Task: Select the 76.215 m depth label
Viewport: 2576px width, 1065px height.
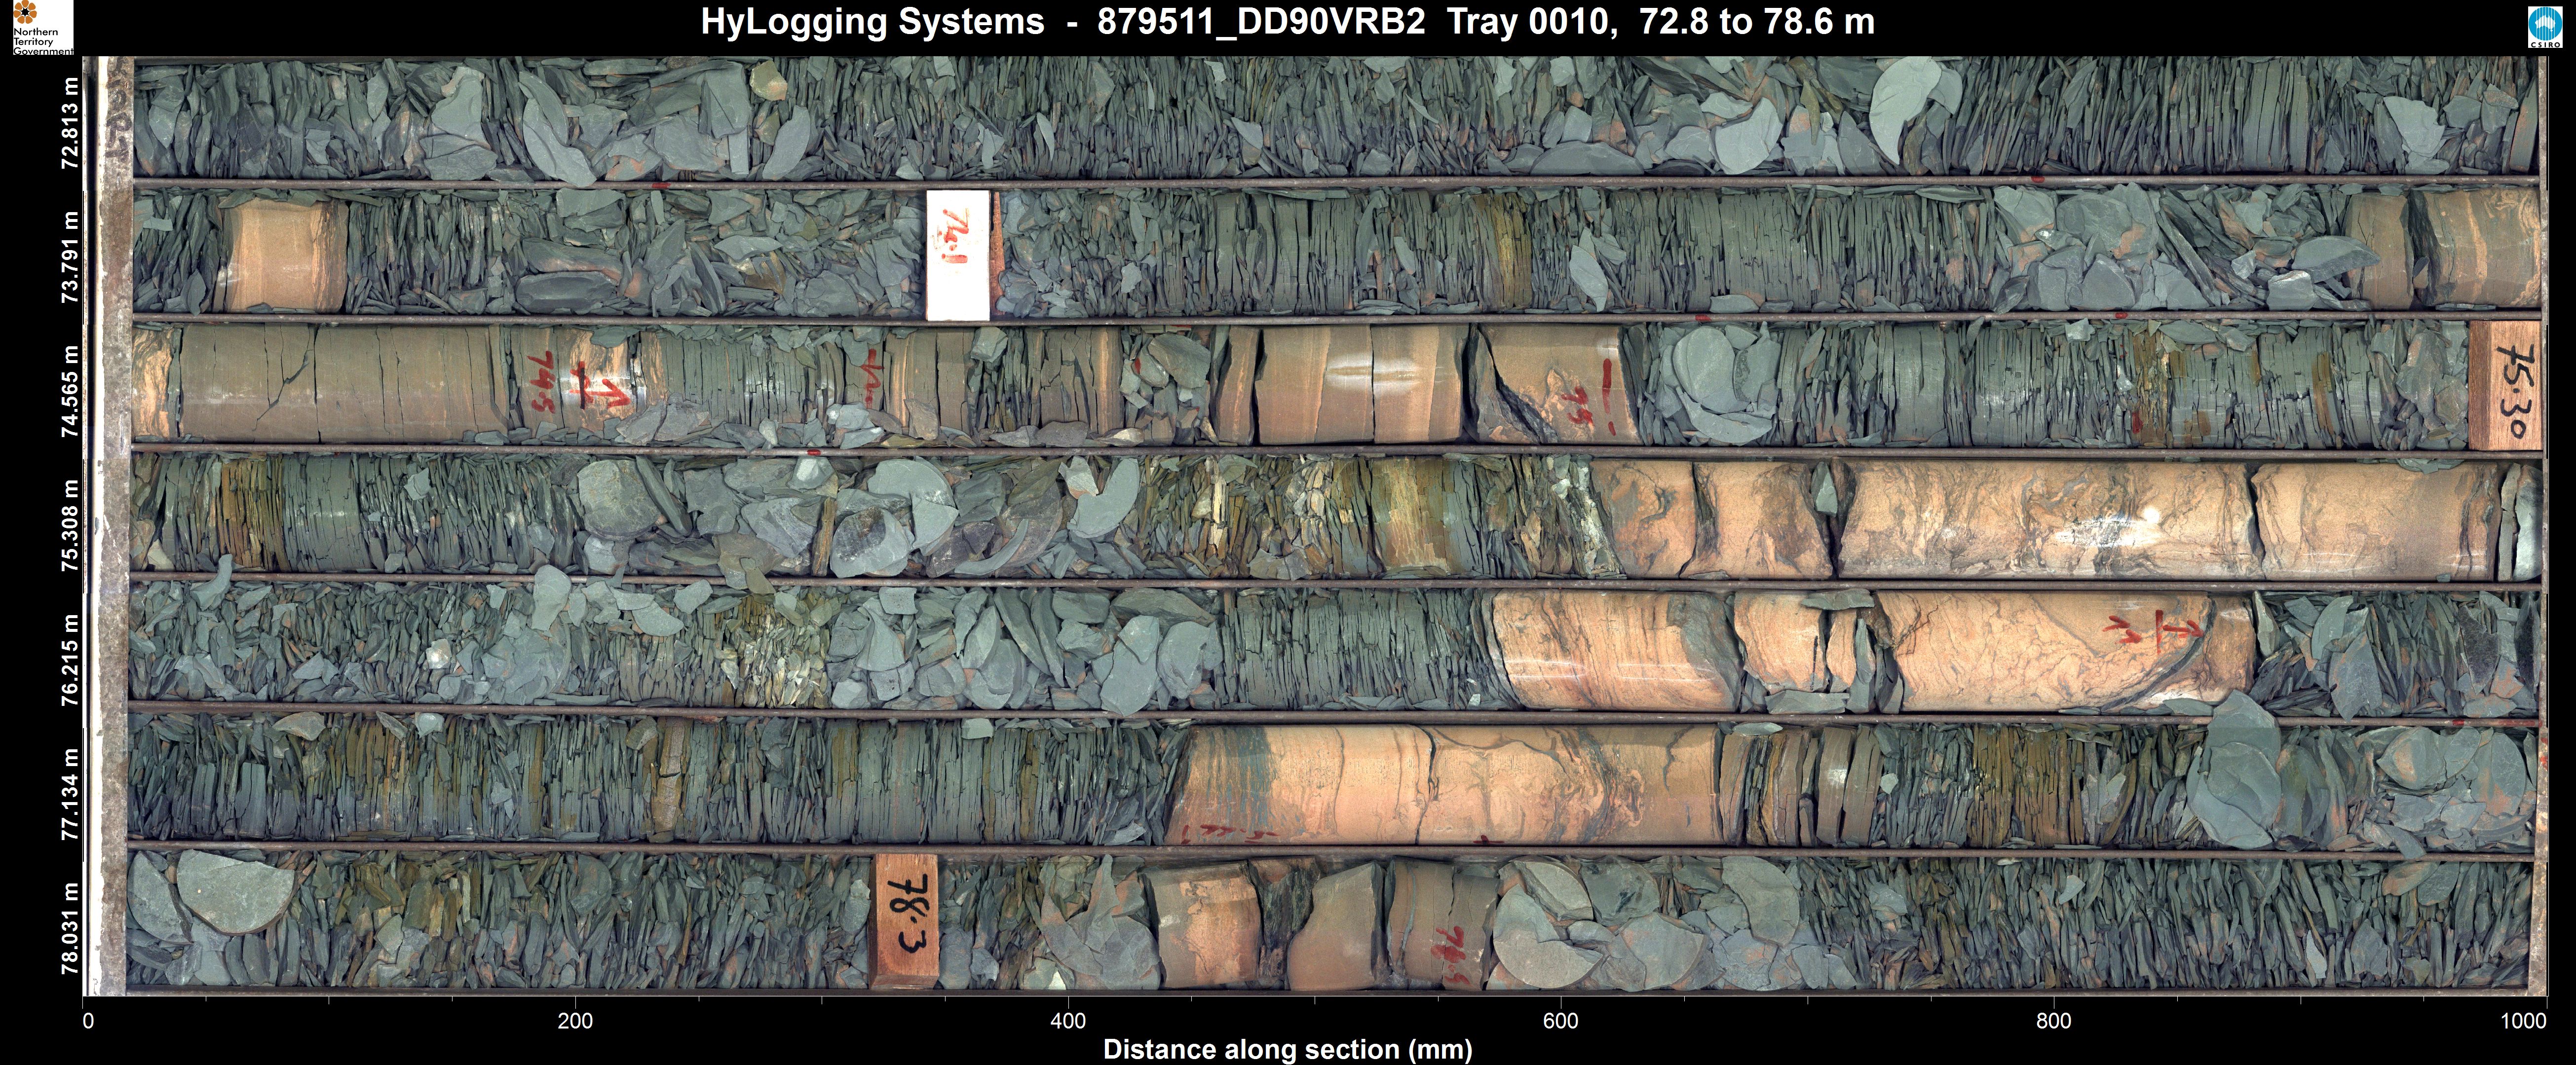Action: pos(70,660)
